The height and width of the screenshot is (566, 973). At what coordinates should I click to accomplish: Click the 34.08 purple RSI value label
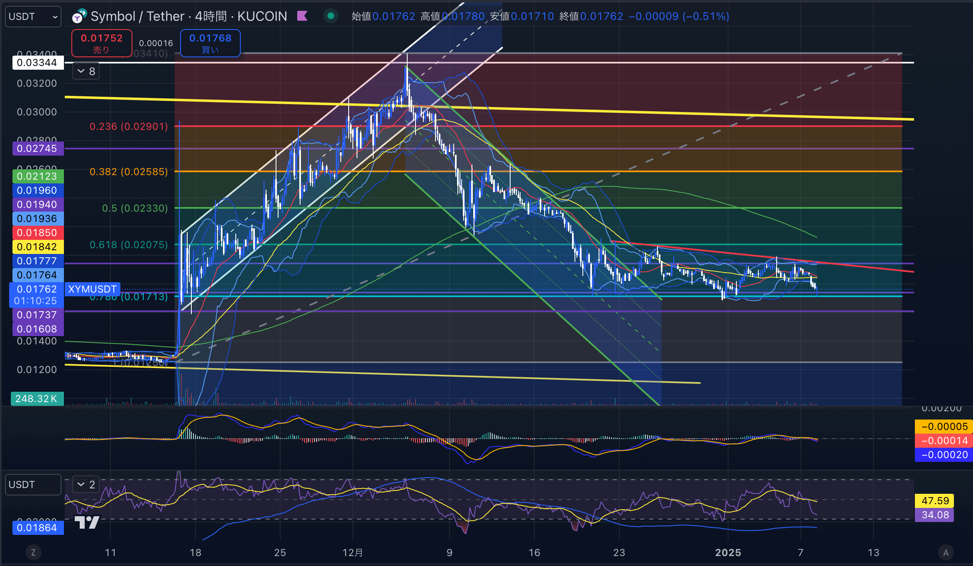click(935, 515)
